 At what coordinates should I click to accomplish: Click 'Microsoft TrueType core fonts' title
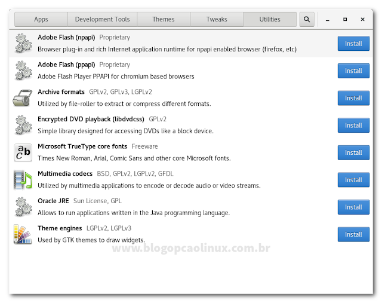[82, 146]
